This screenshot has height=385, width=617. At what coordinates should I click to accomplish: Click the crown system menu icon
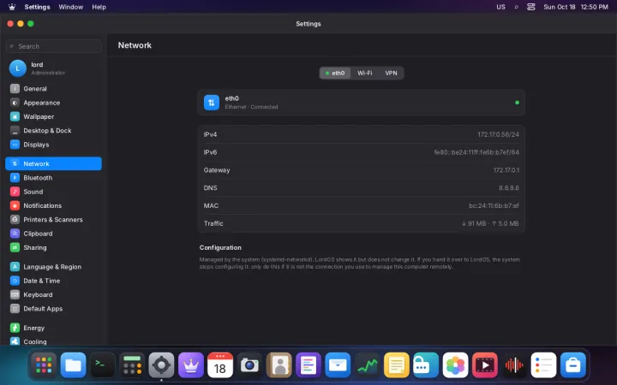coord(12,7)
